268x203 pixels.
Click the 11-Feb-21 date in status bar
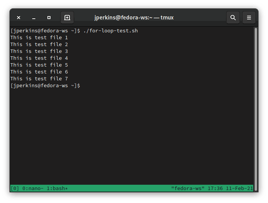[x=240, y=189]
